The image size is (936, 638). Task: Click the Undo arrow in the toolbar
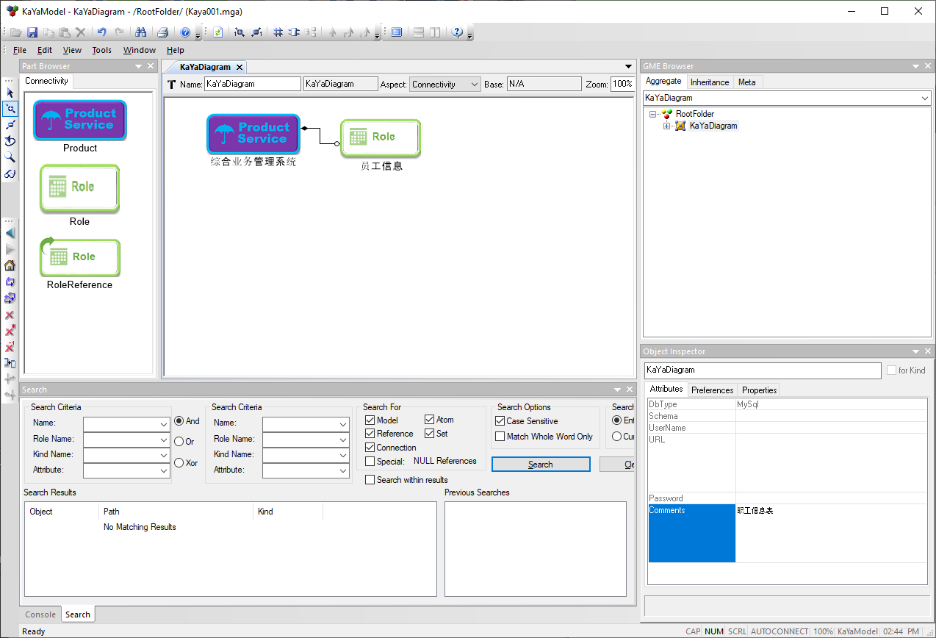[102, 32]
